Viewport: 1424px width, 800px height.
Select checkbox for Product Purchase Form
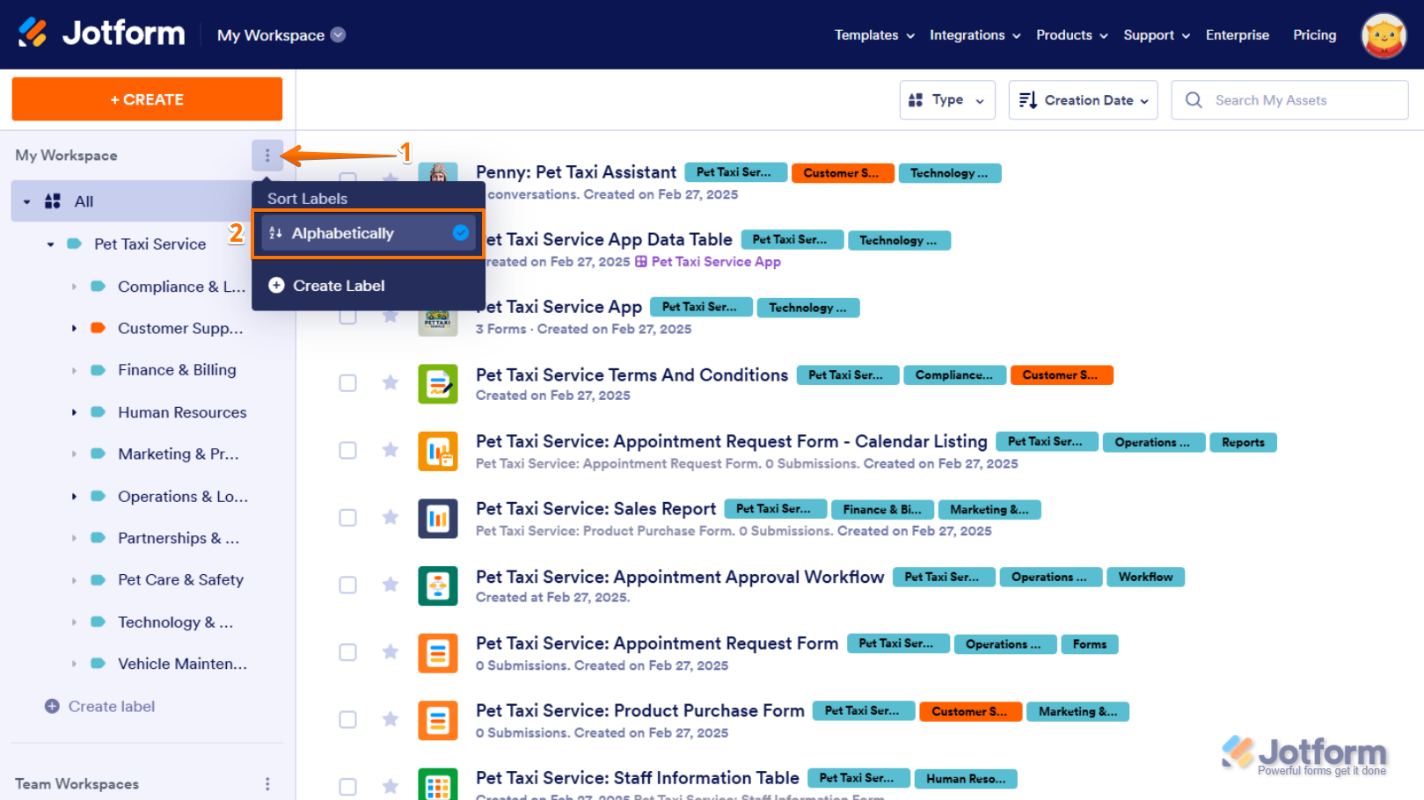(348, 720)
